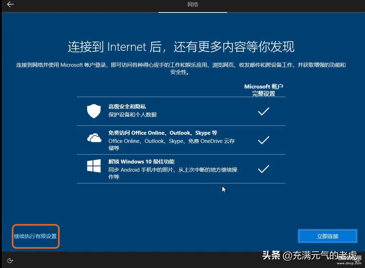Click the heading 连接到 Internet 后，还有更多内容等你发现
Screen dimensions: 365x268
tap(181, 47)
